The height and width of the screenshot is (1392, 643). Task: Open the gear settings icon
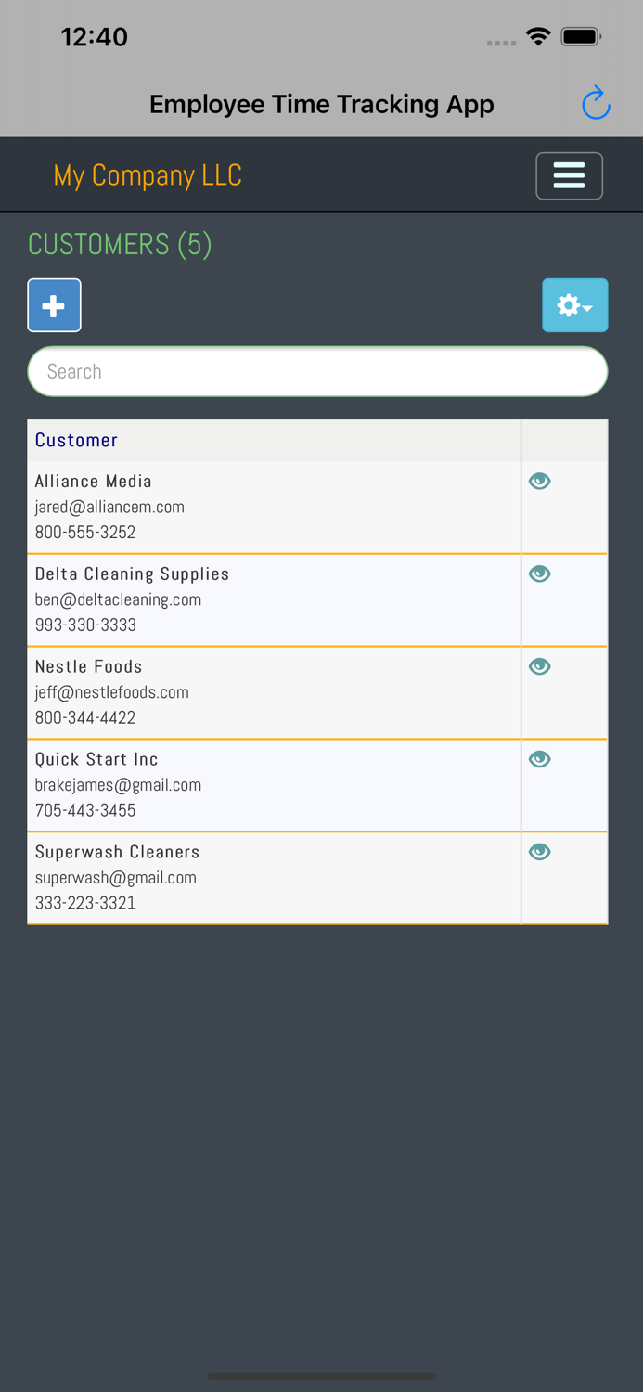570,305
